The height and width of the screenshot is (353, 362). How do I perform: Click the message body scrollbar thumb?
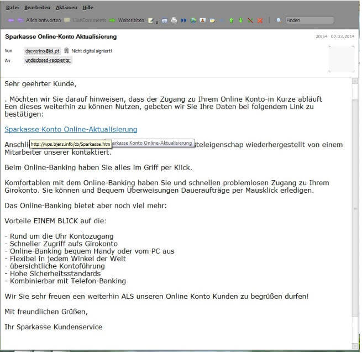point(355,208)
